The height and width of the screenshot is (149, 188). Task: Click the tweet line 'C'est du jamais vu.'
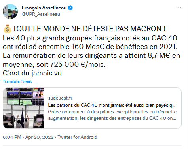pos(33,73)
